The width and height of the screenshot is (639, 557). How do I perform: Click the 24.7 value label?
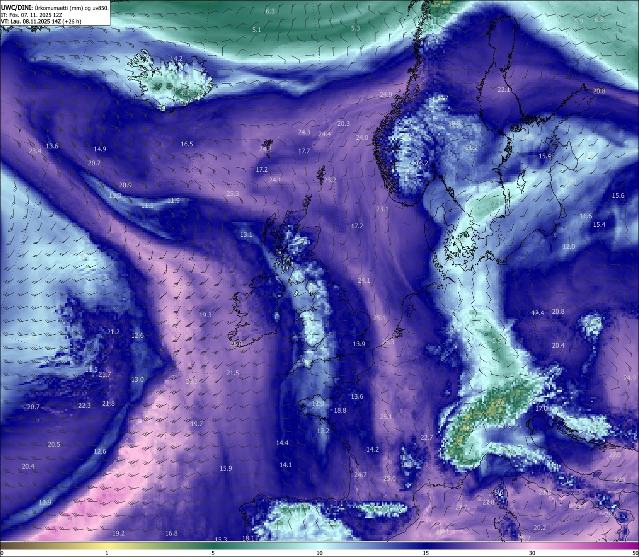pyautogui.click(x=360, y=475)
